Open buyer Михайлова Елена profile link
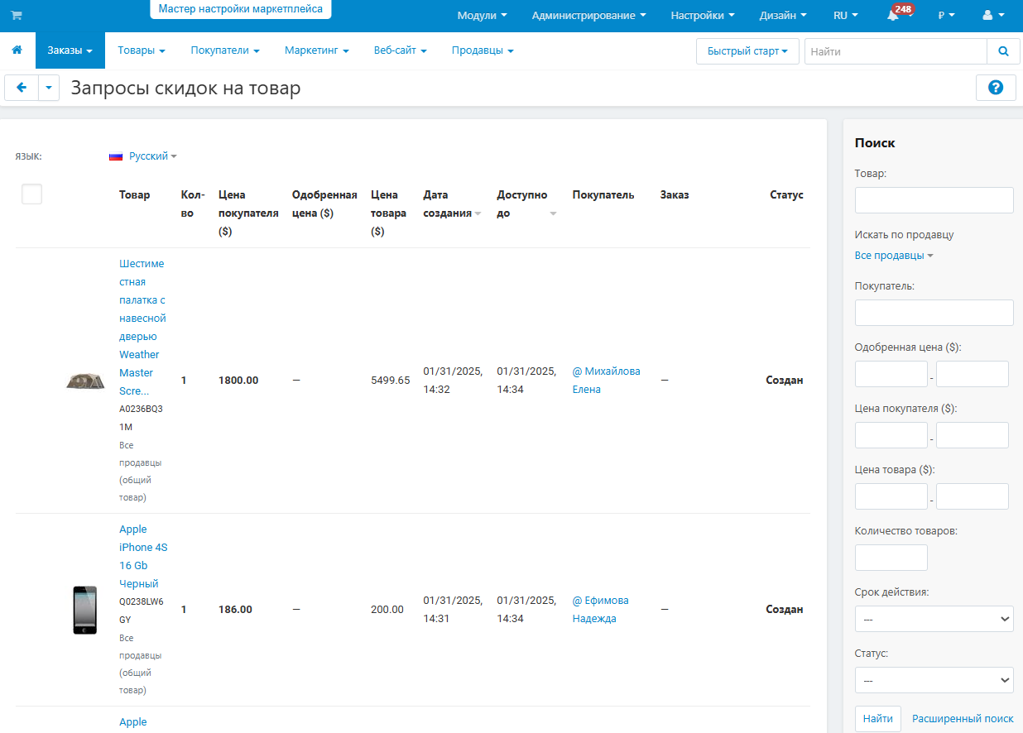The height and width of the screenshot is (733, 1023). point(607,381)
